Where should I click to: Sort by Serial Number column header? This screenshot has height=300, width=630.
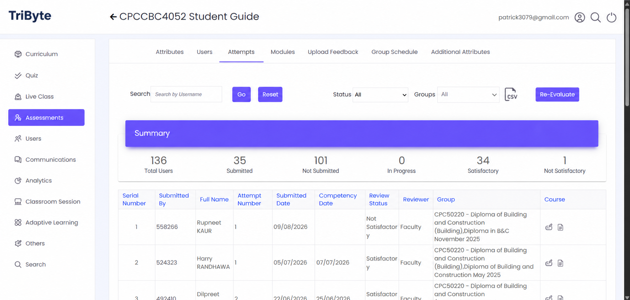point(134,200)
